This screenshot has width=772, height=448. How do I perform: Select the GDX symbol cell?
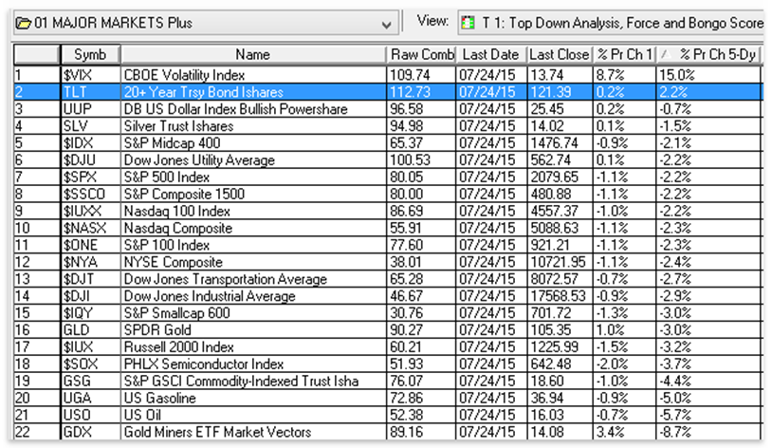pyautogui.click(x=91, y=432)
